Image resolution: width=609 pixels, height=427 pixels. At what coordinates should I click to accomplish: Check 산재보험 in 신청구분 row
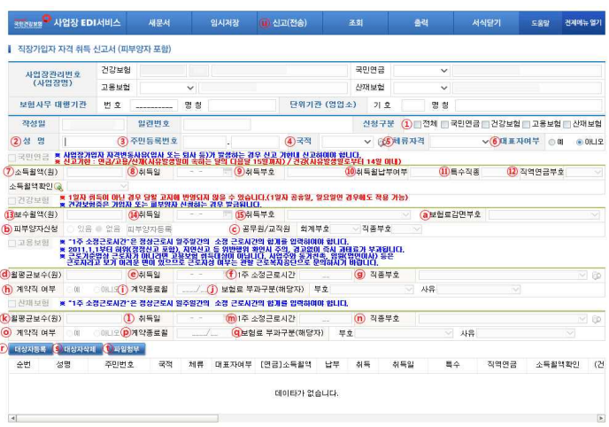point(567,124)
